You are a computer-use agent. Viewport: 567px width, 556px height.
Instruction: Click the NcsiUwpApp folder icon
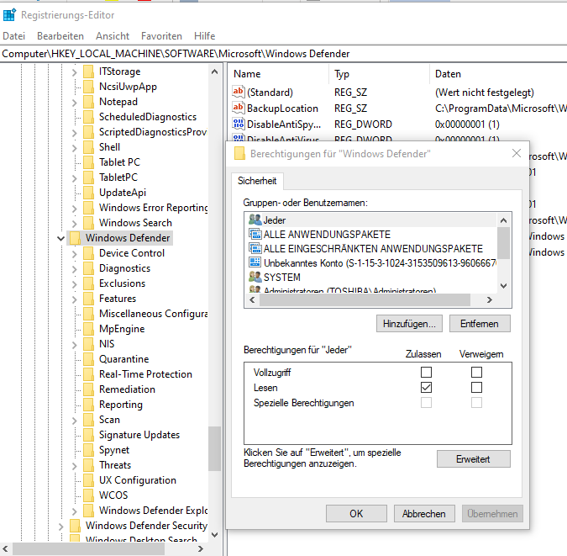[x=88, y=87]
